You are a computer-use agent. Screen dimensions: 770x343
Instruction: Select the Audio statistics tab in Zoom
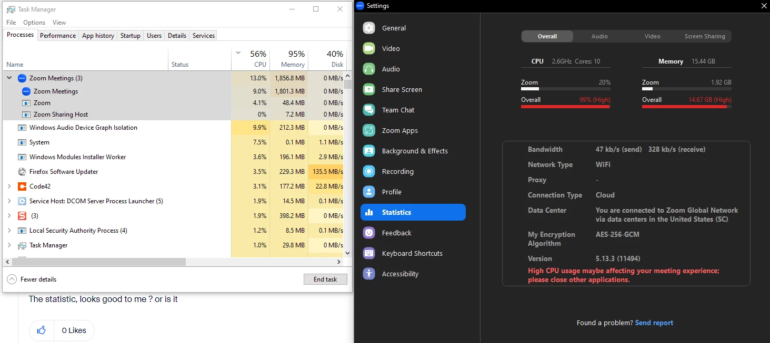pyautogui.click(x=599, y=36)
